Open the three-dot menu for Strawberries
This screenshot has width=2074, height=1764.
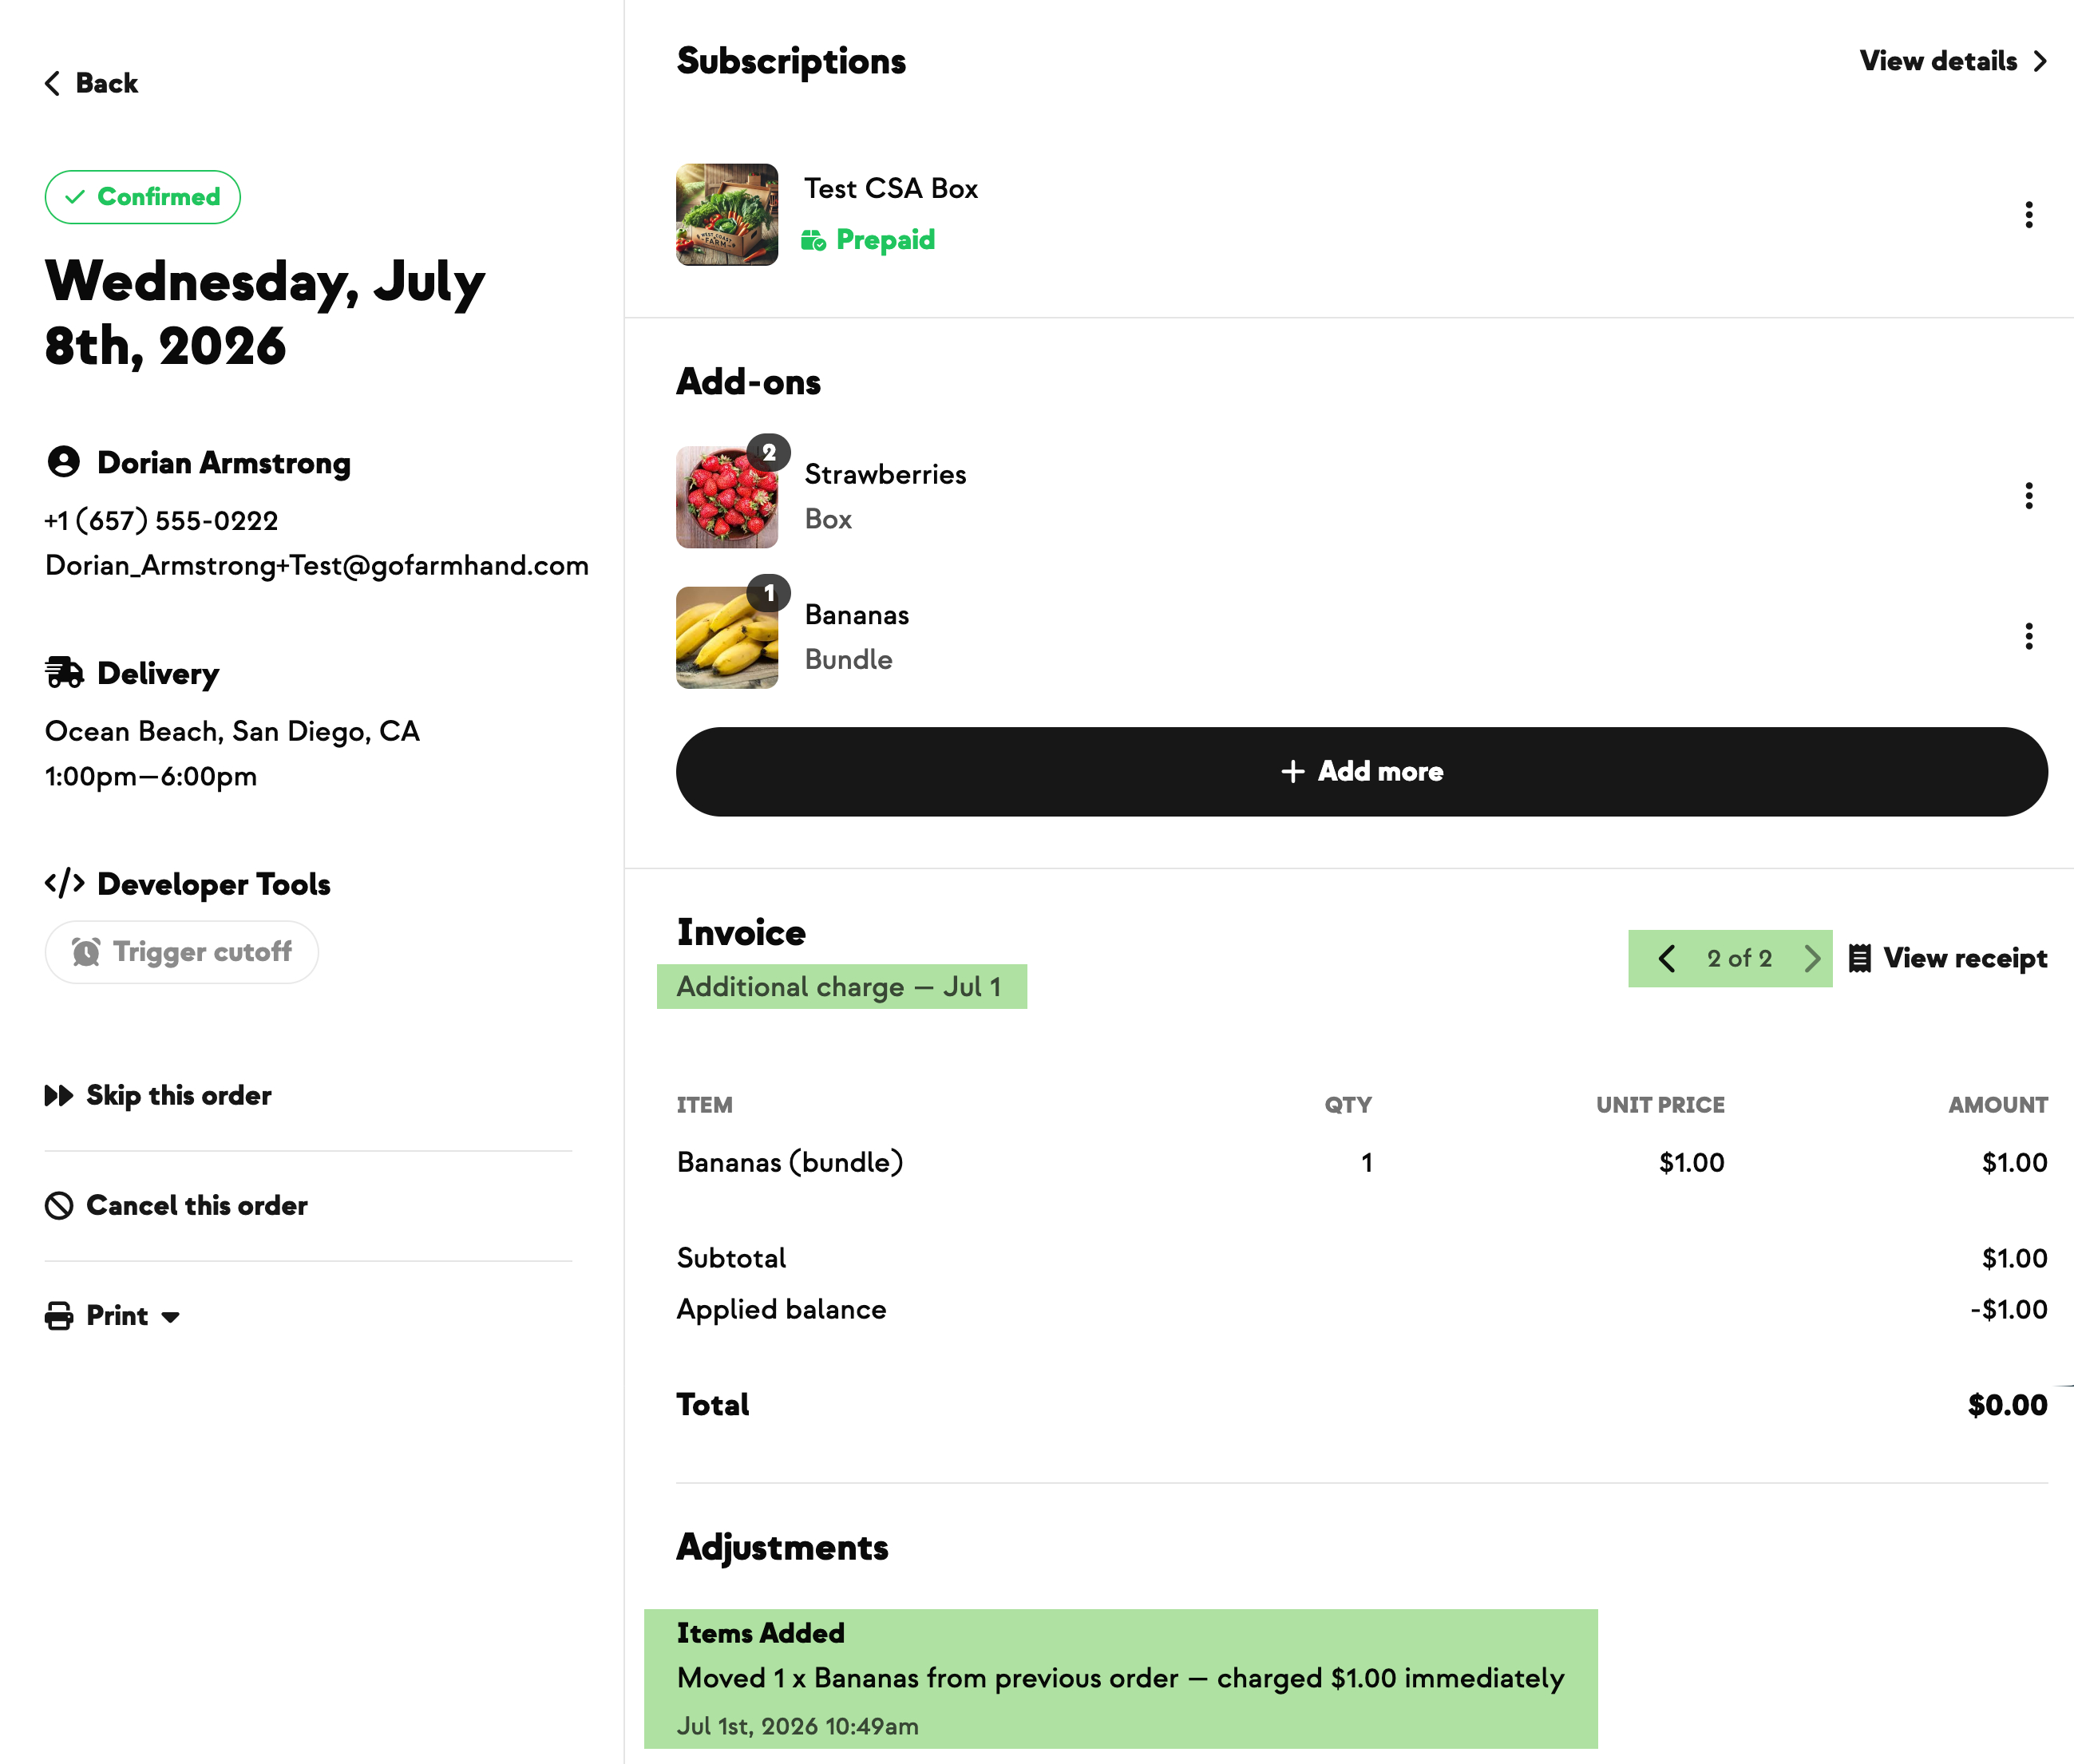(2029, 496)
